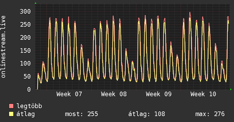The image size is (234, 122).
Task: Click the onlinestream.live vertical axis title
Action: [x=3, y=47]
